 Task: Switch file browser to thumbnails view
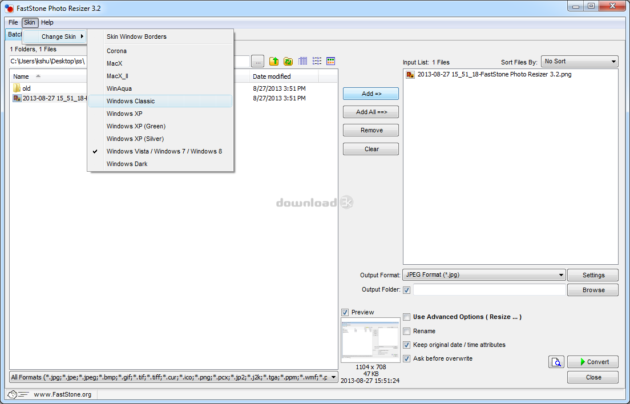(330, 61)
